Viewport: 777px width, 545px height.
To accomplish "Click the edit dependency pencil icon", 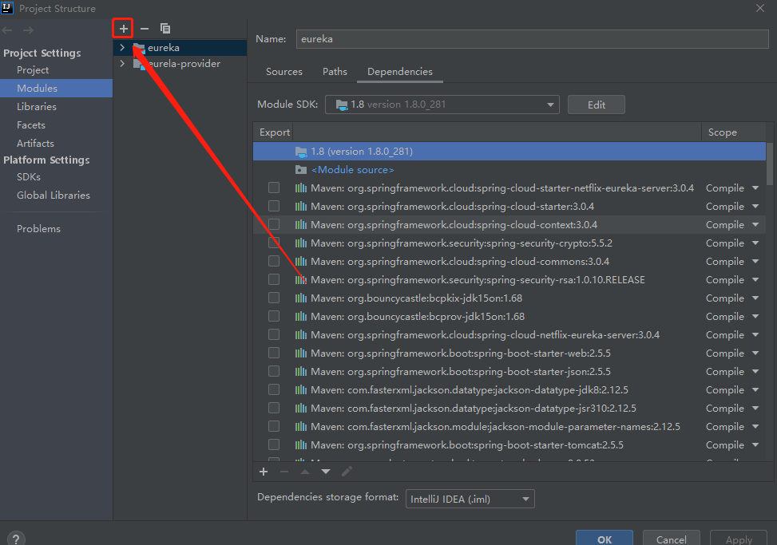I will point(347,472).
